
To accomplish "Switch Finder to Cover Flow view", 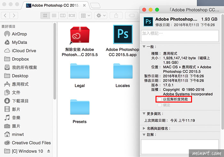I will click(x=72, y=15).
